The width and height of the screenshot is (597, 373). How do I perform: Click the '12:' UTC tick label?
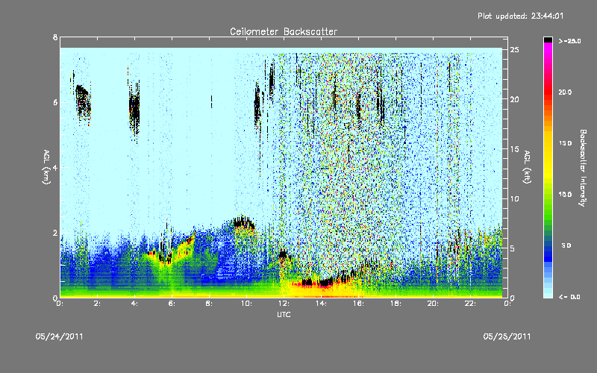(x=284, y=304)
